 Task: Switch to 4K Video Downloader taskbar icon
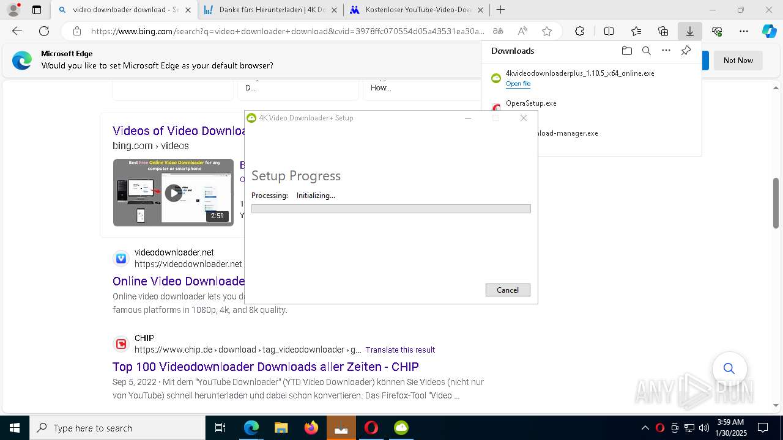401,428
